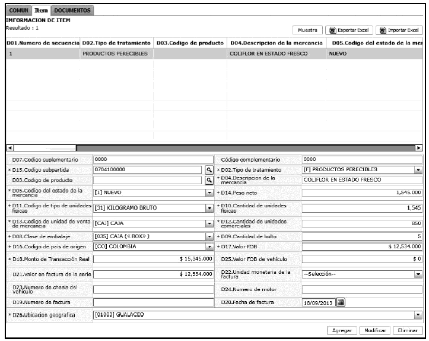Click the D18.Monto de Transacción Real field

point(153,259)
